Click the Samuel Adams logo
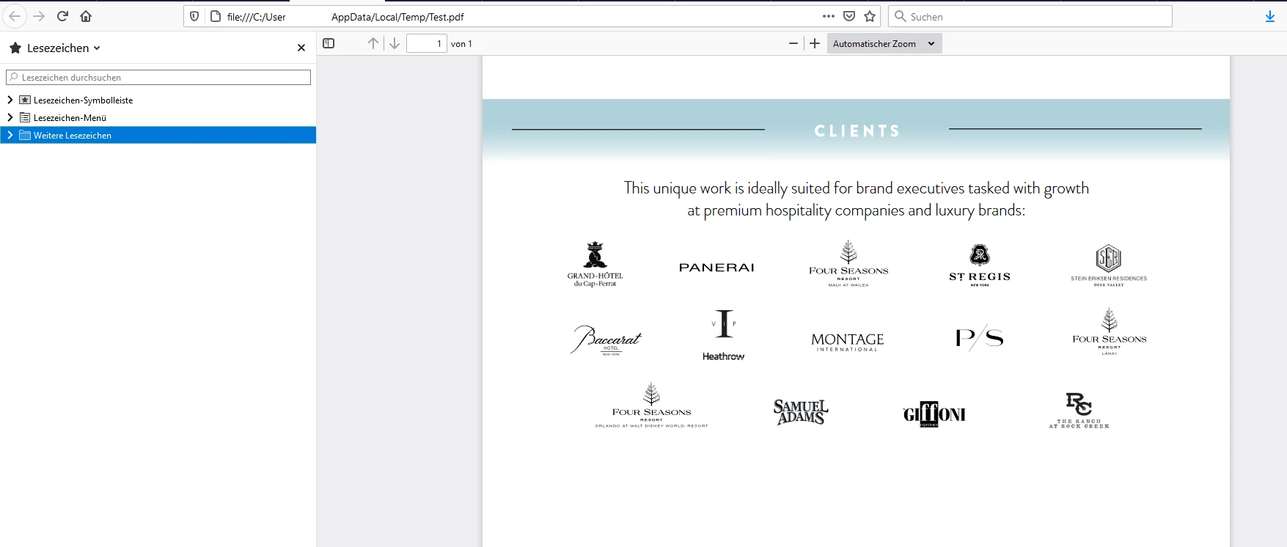 point(801,411)
